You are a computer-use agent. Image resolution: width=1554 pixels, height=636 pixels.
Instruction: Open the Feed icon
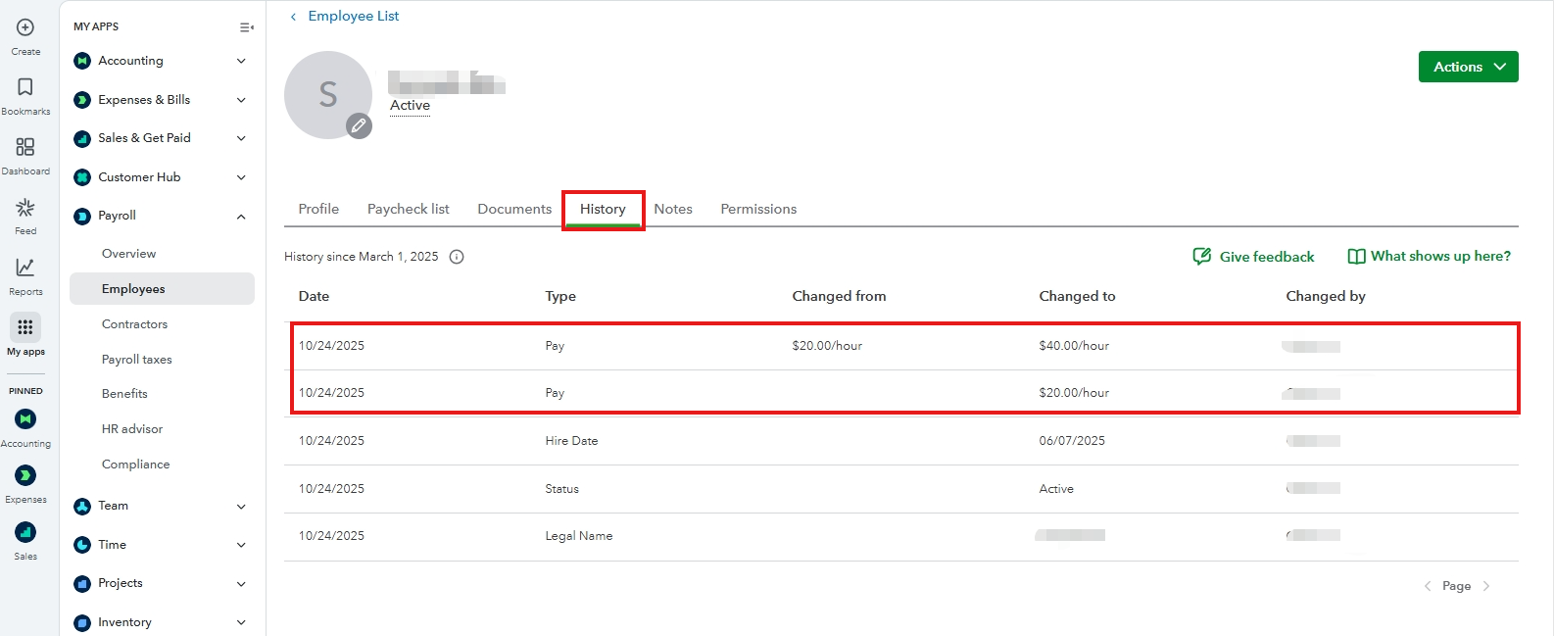[x=25, y=209]
